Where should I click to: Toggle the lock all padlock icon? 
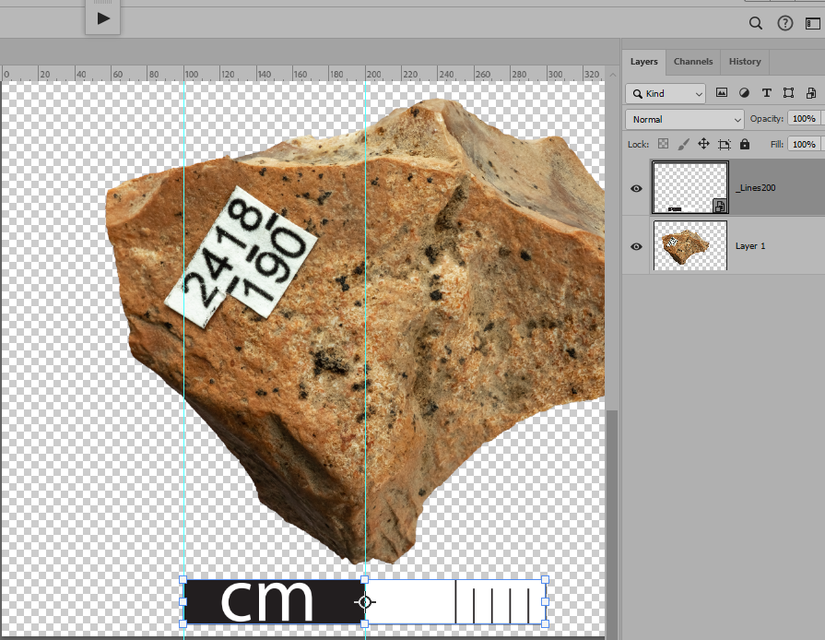(x=745, y=144)
